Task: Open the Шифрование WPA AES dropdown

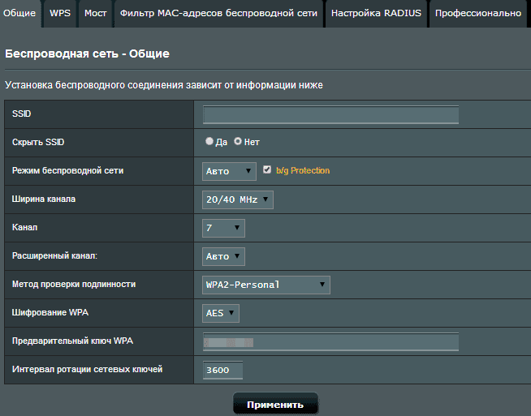Action: (221, 314)
